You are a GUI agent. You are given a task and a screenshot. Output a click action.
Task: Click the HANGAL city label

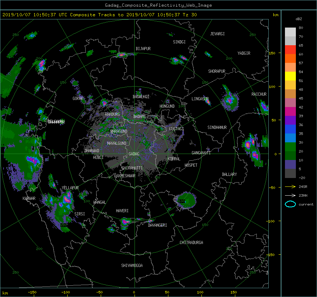(99, 202)
